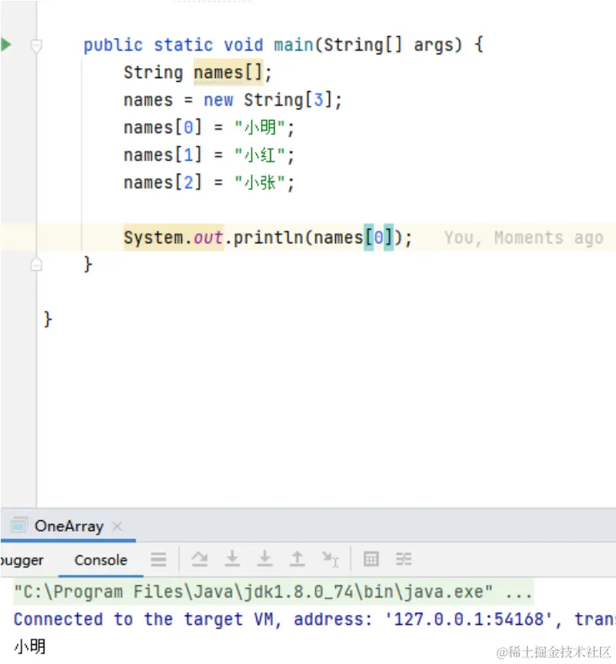Click the 'out' field in System.out
616x664 pixels.
(x=208, y=238)
